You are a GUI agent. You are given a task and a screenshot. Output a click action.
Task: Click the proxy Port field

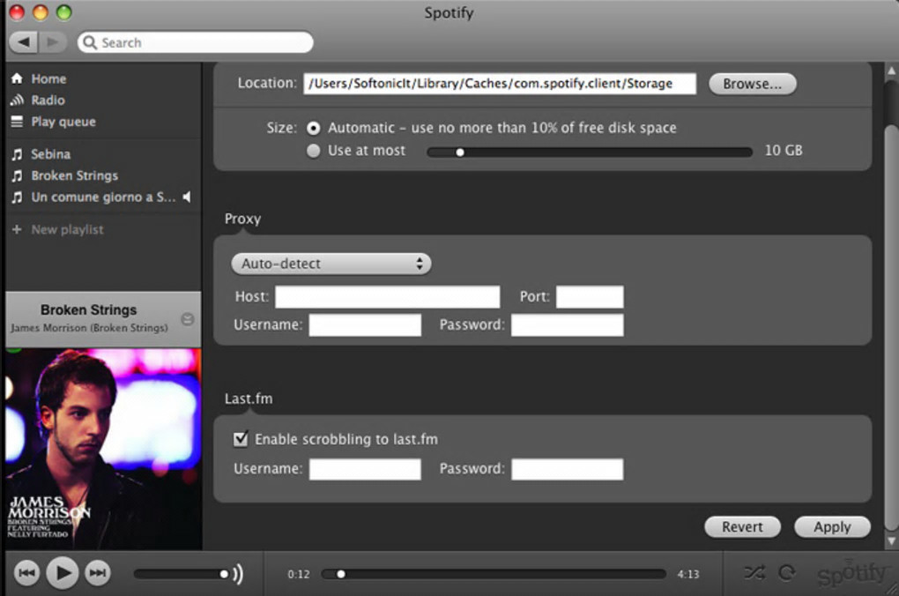(590, 296)
